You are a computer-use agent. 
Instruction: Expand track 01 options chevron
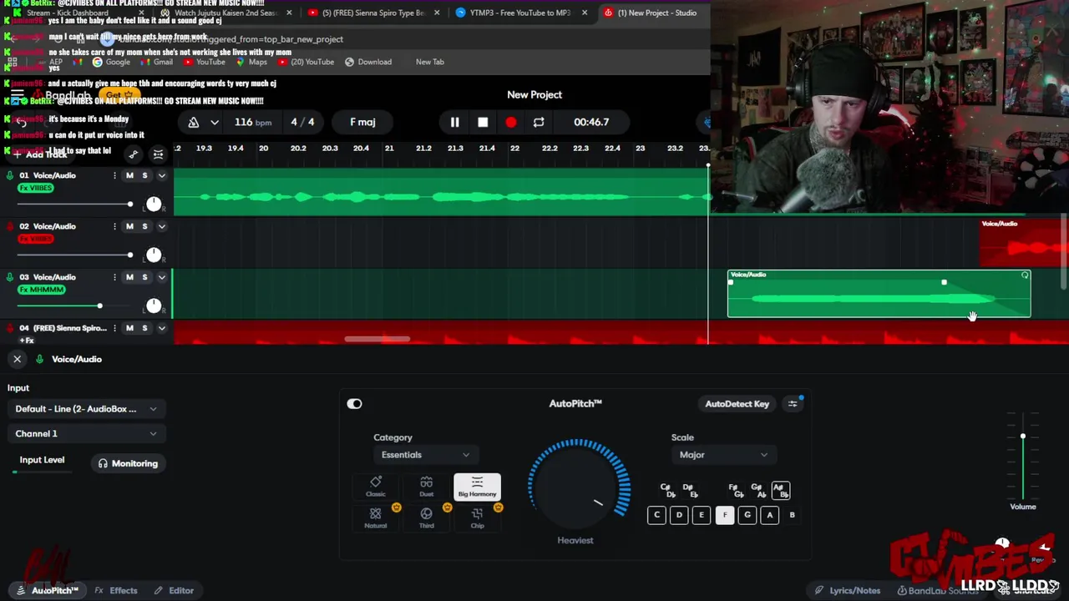click(162, 175)
